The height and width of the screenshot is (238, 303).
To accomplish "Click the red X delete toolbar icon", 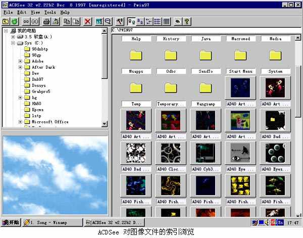I will click(x=88, y=22).
